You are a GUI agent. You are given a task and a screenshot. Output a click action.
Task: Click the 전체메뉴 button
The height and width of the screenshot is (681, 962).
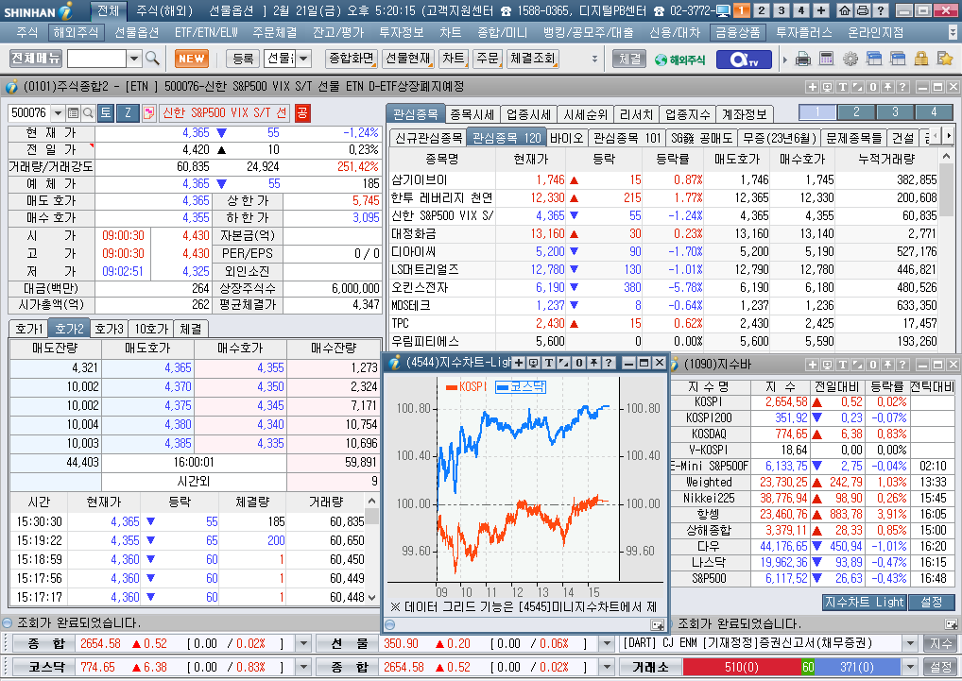coord(36,59)
